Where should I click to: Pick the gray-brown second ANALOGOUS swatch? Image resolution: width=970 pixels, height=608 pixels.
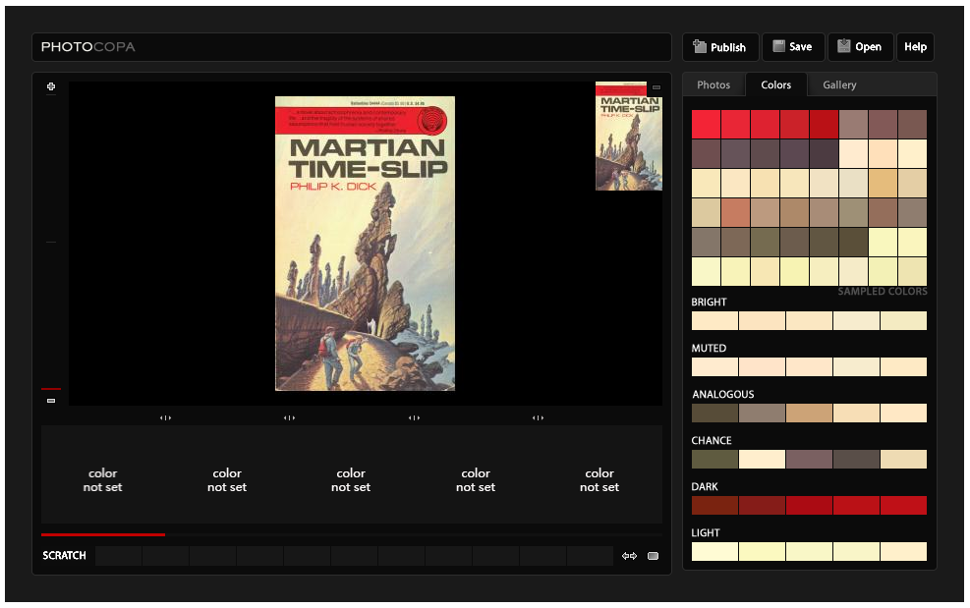[x=763, y=414]
